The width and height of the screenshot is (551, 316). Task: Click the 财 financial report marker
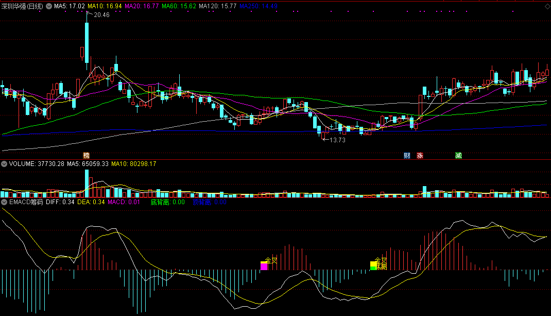pos(407,156)
